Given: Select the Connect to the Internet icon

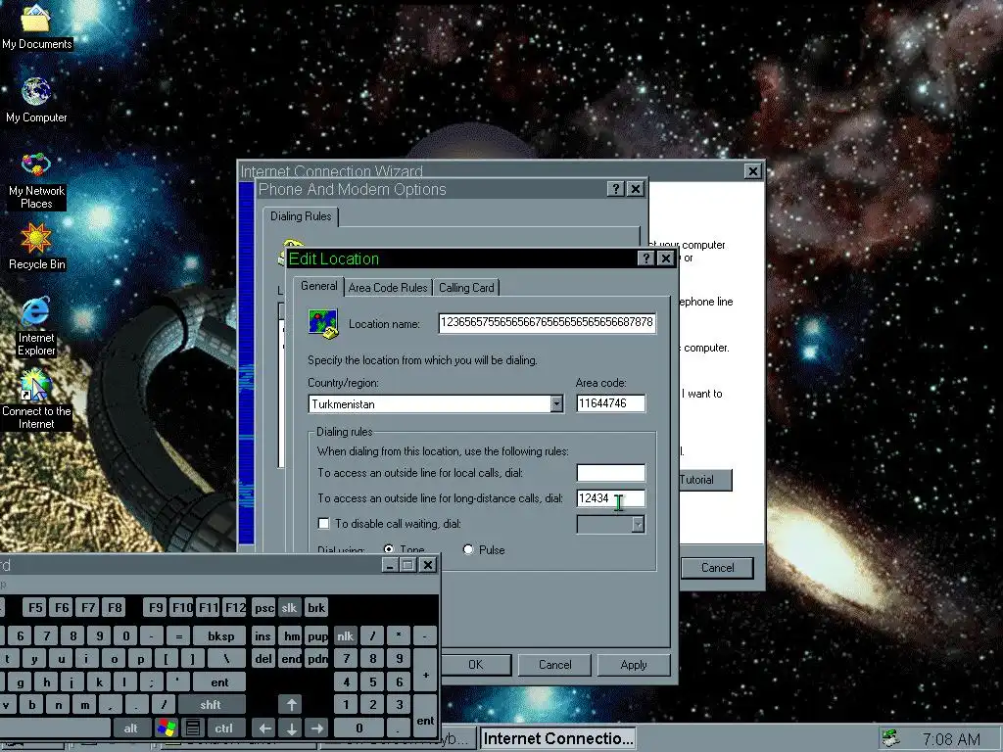Looking at the screenshot, I should [36, 399].
